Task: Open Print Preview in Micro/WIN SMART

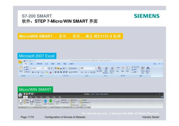Action: (63, 100)
